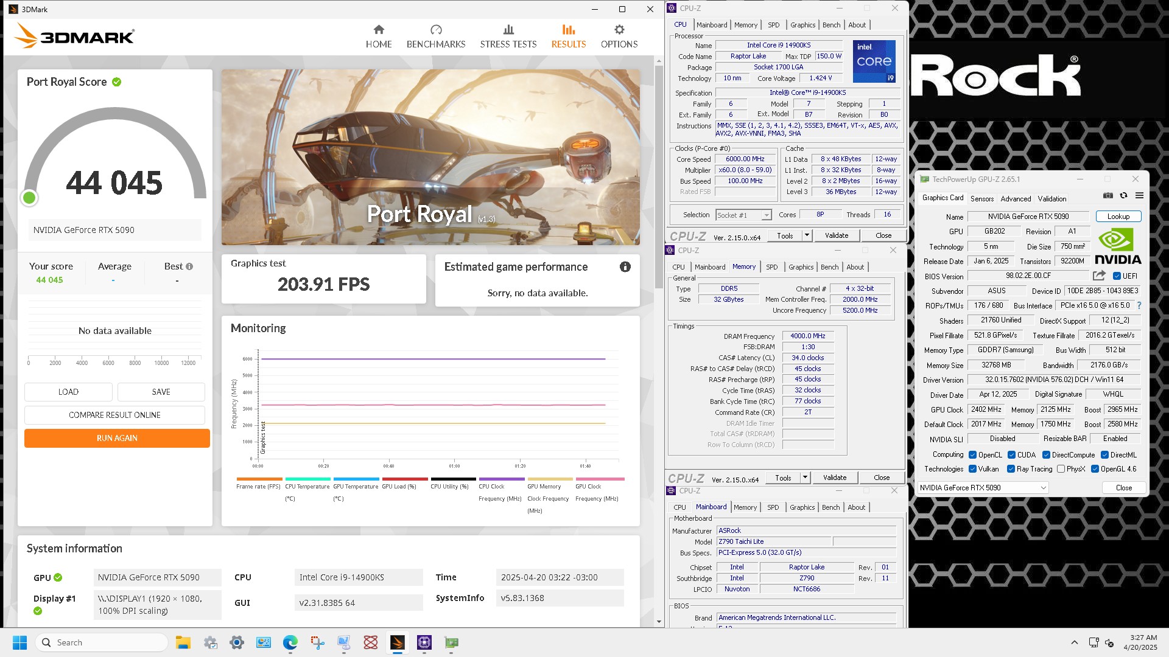Switch to GPU-Z via taskbar icon
The height and width of the screenshot is (657, 1169).
[x=451, y=642]
